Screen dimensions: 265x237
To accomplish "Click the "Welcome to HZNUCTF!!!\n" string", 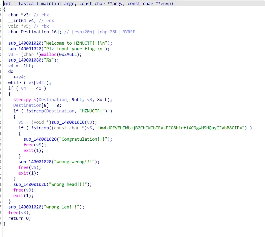I will tap(76, 43).
